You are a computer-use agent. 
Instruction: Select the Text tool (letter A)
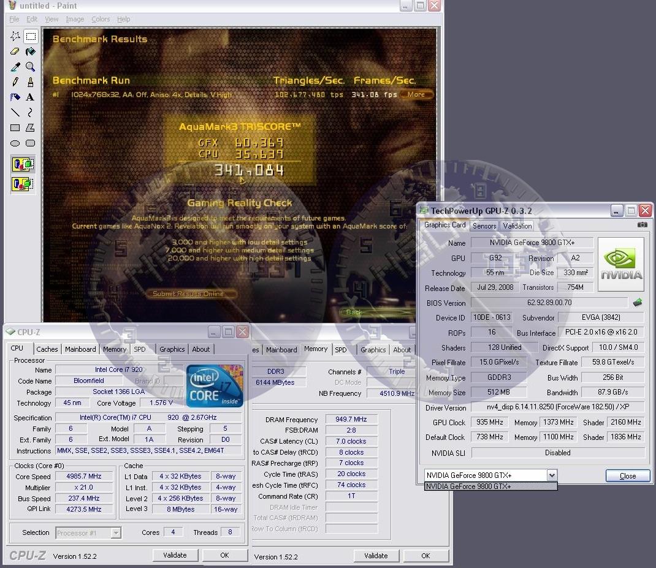tap(31, 97)
